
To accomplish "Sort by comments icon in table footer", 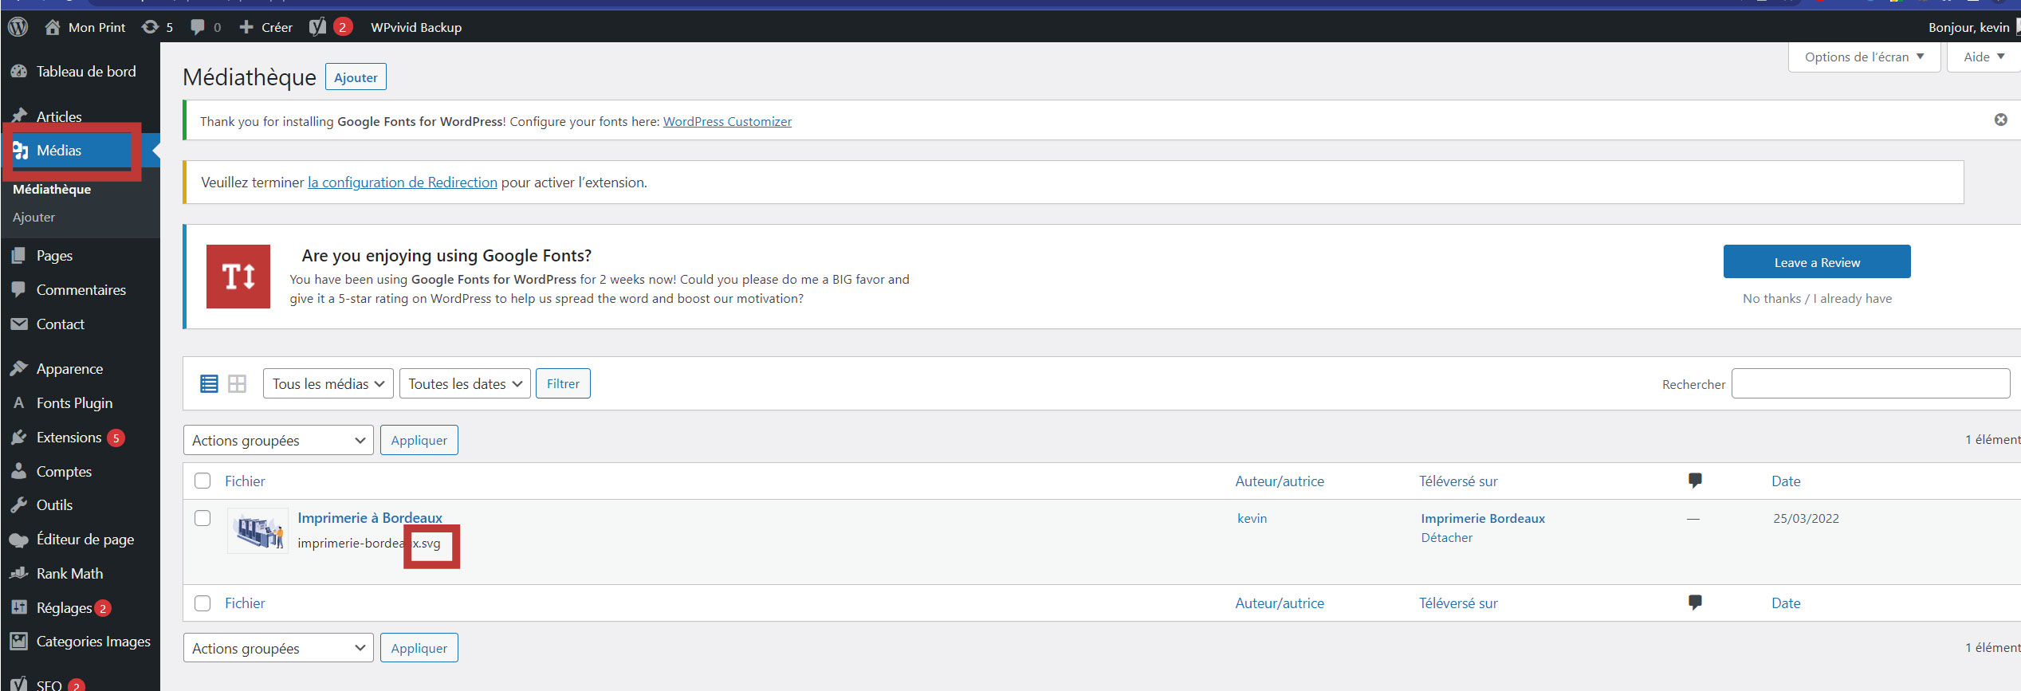I will pyautogui.click(x=1695, y=603).
